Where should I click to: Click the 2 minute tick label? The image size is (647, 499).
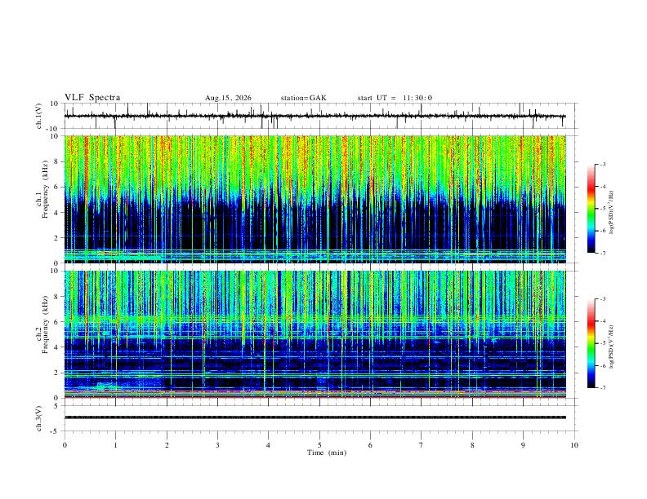click(x=167, y=445)
